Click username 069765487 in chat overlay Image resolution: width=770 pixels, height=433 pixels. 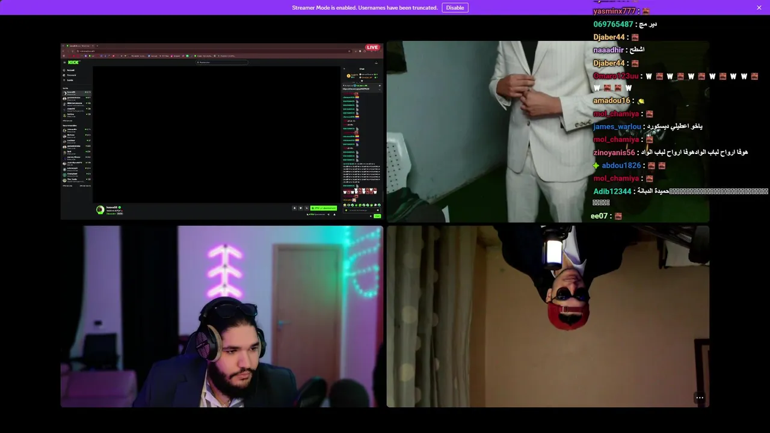tap(613, 24)
